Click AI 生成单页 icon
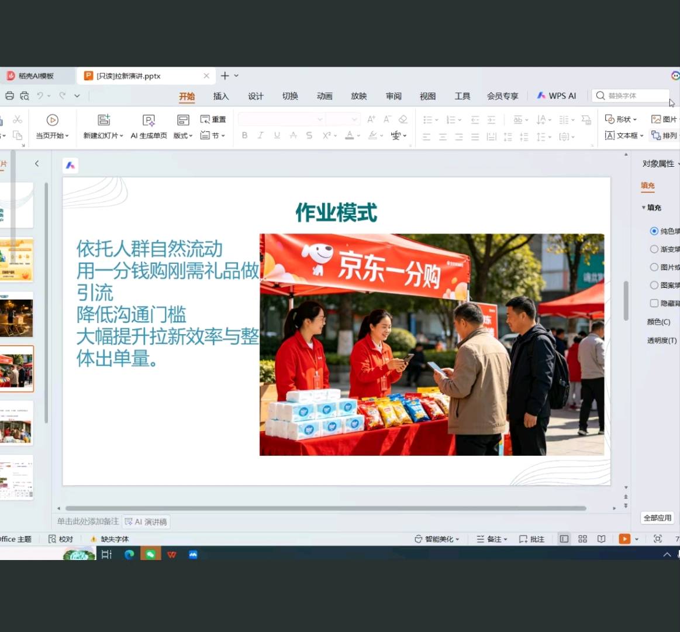Viewport: 680px width, 632px height. pyautogui.click(x=149, y=120)
